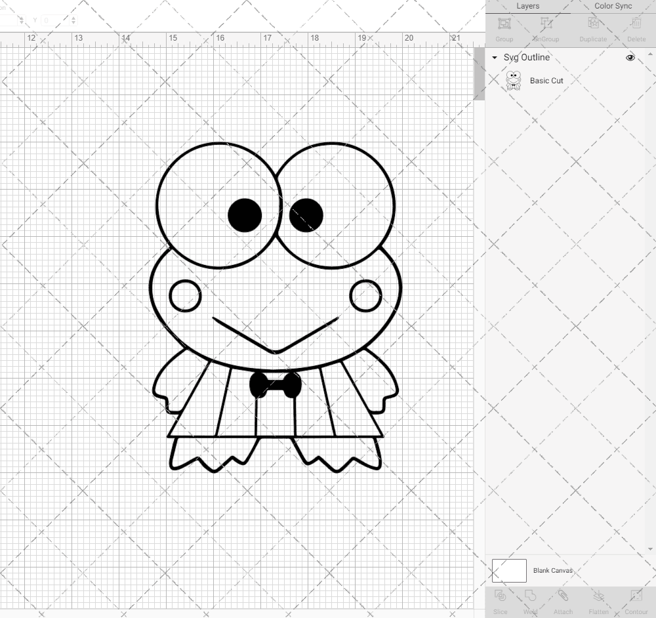Click the Delete icon
Viewport: 656px width, 618px height.
coord(636,28)
